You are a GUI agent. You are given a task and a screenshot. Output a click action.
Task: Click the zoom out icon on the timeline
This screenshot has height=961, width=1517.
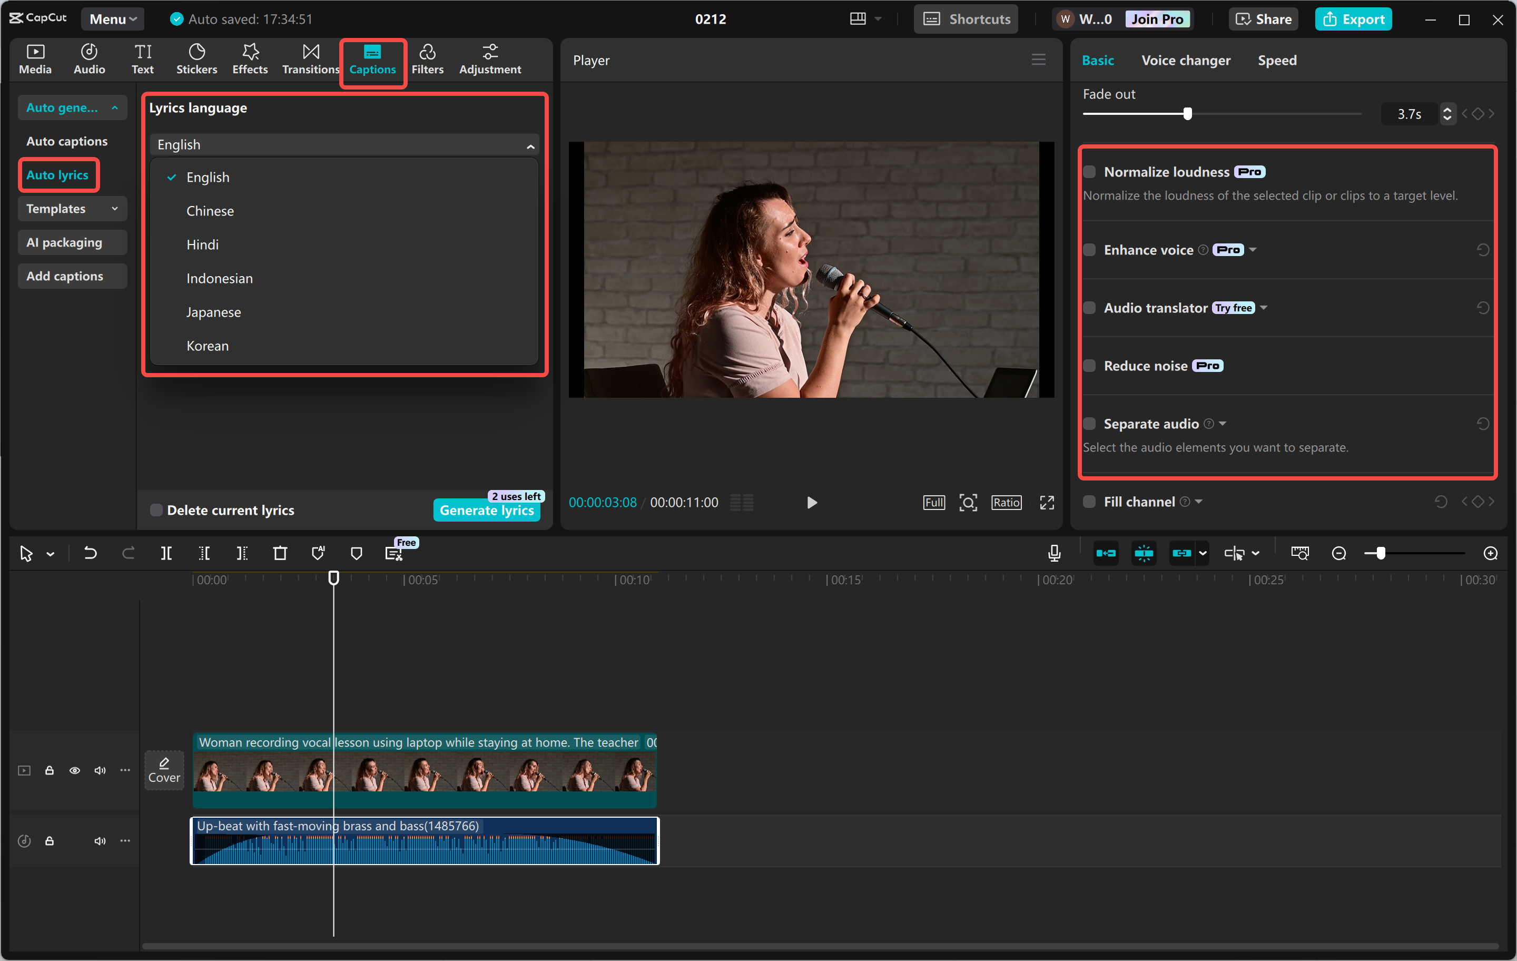point(1338,553)
